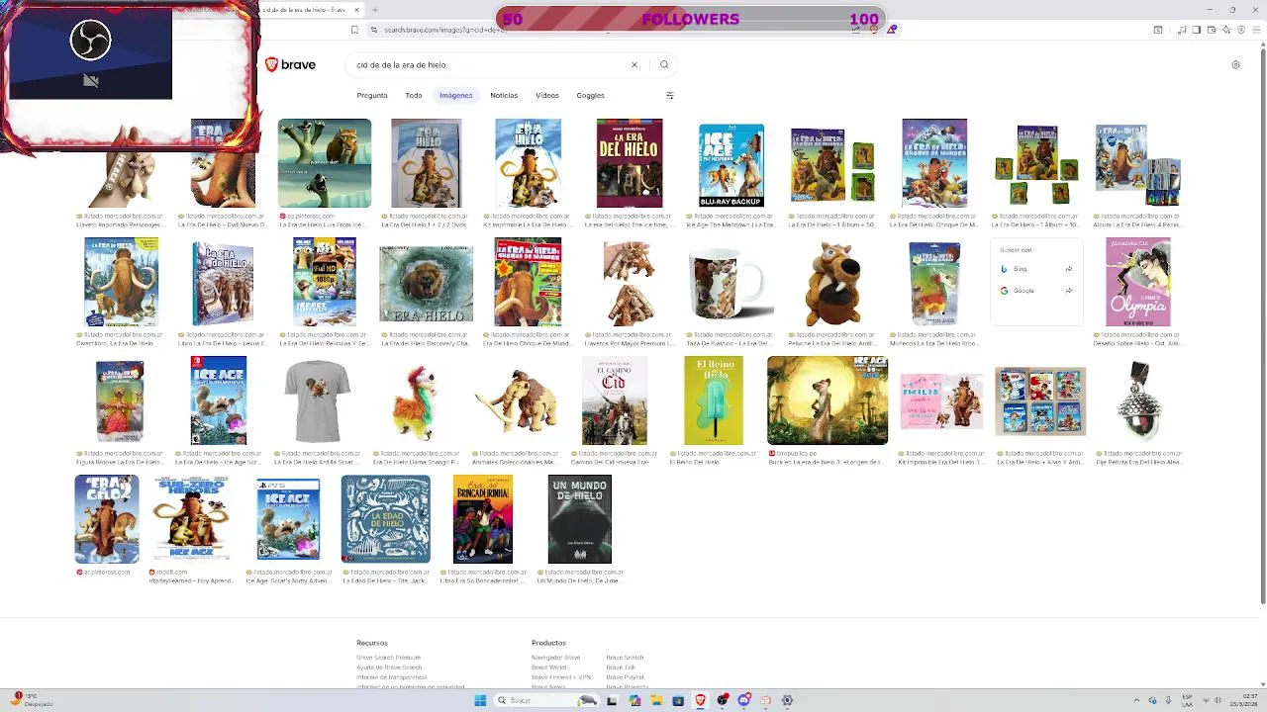Open search settings gear on the page

pyautogui.click(x=1235, y=65)
